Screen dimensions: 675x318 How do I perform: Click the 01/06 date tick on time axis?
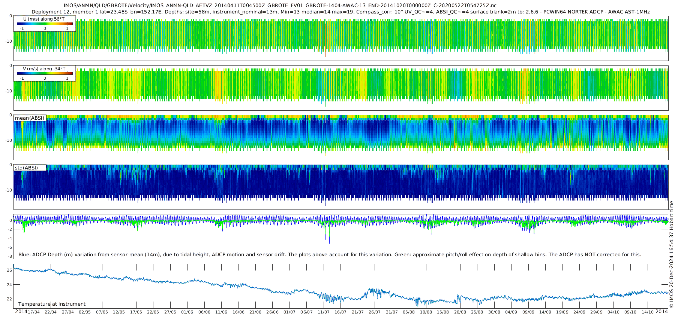click(x=187, y=312)
